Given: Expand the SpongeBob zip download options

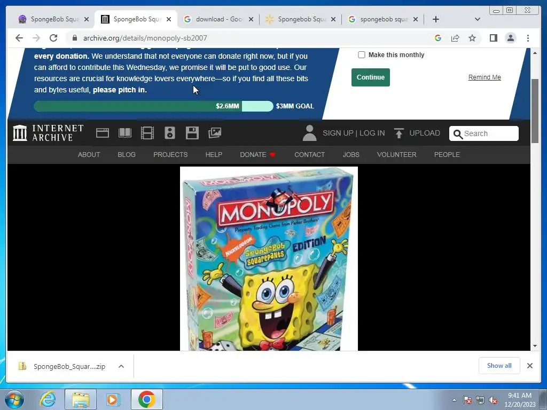Looking at the screenshot, I should [121, 366].
